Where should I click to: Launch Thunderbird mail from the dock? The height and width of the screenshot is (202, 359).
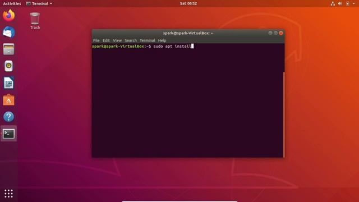coord(9,33)
